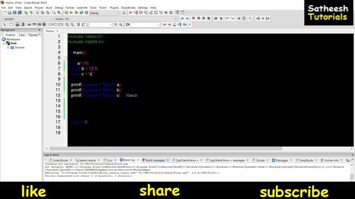Click the Jump back arrow icon
355x199 pixels.
182,18
